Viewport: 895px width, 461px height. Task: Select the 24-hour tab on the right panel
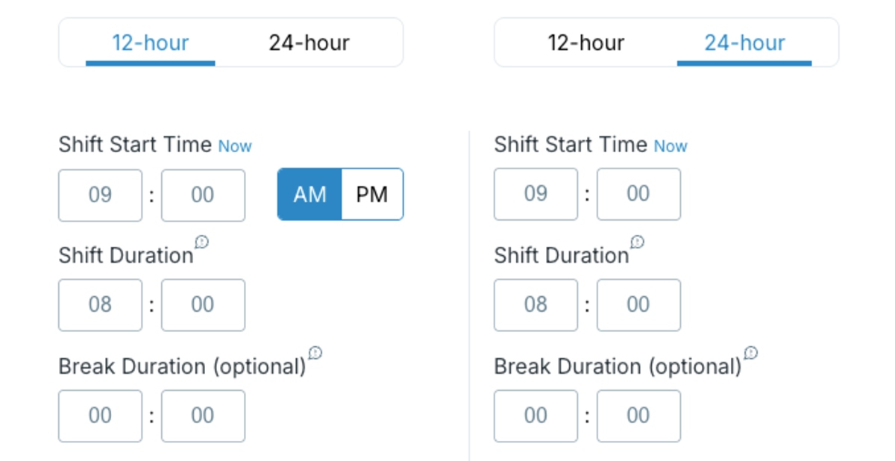[x=744, y=43]
